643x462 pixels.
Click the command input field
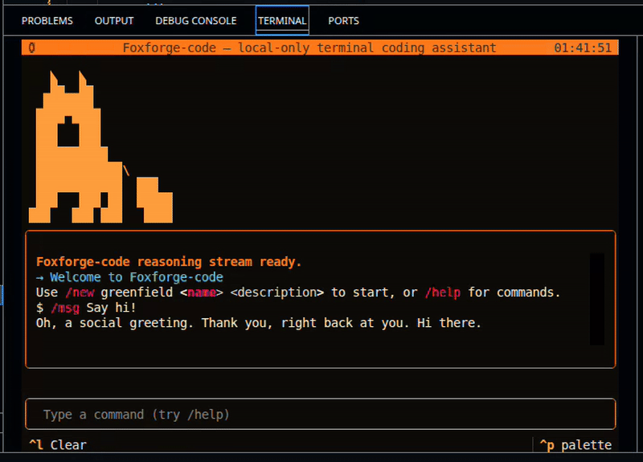(320, 414)
